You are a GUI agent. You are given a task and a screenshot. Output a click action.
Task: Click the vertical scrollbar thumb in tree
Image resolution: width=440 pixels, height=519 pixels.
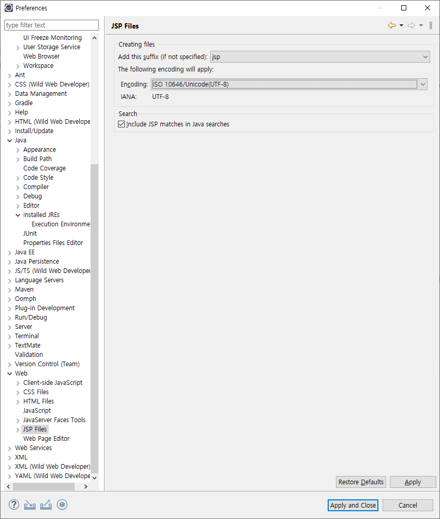[x=94, y=319]
